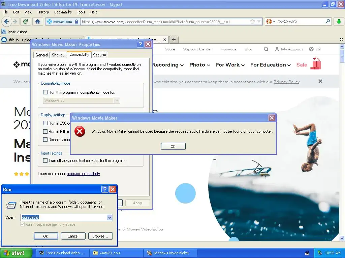The height and width of the screenshot is (258, 345).
Task: Cancel the Run dialog
Action: coord(73,236)
